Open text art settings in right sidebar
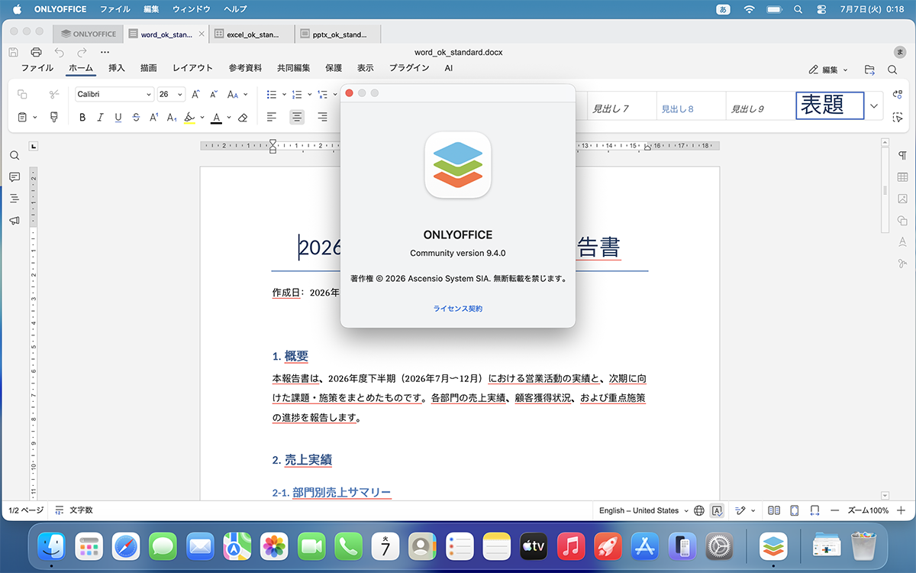This screenshot has height=573, width=916. pos(902,242)
